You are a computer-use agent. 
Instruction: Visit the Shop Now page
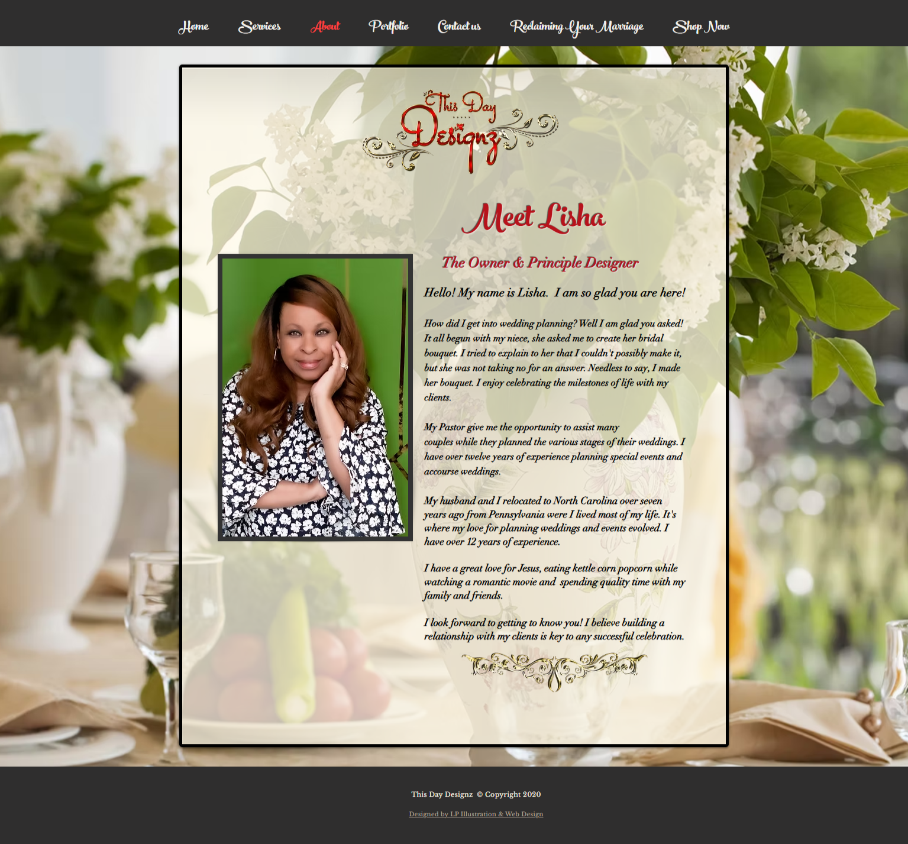coord(700,26)
